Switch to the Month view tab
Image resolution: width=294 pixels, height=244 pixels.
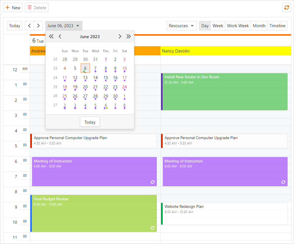[x=259, y=26]
